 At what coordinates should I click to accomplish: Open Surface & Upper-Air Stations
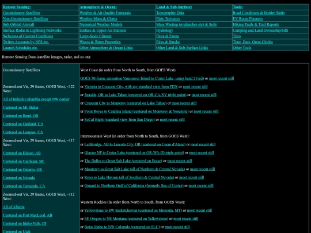[x=103, y=30]
